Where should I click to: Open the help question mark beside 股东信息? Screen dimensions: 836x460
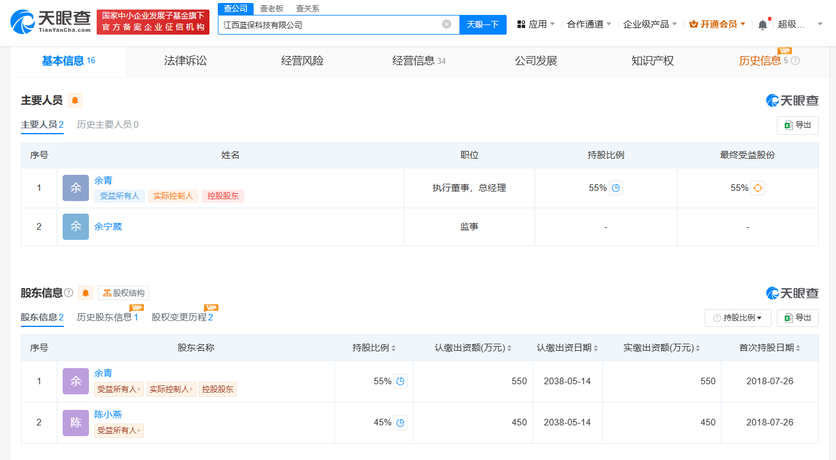[x=69, y=293]
